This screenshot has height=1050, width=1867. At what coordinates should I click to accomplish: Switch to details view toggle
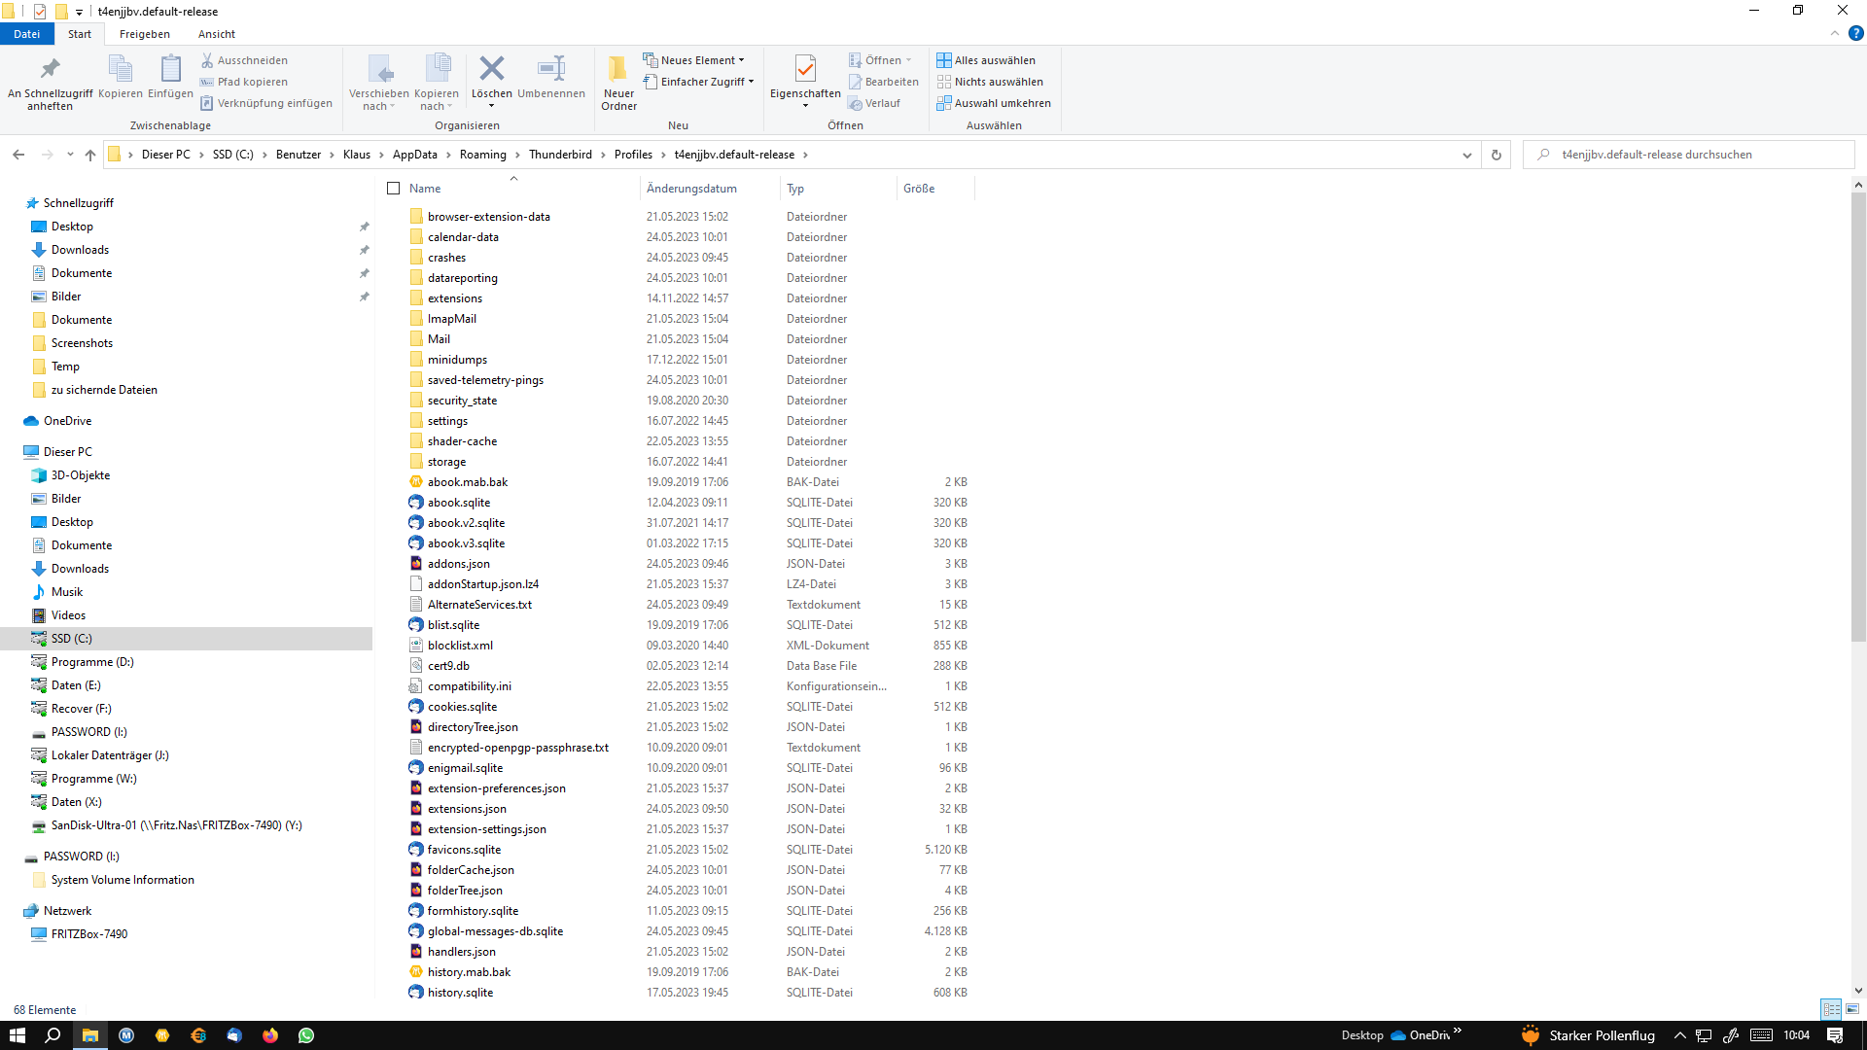click(x=1831, y=1009)
